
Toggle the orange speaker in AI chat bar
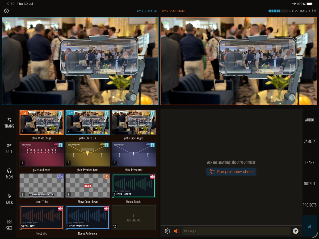(177, 231)
